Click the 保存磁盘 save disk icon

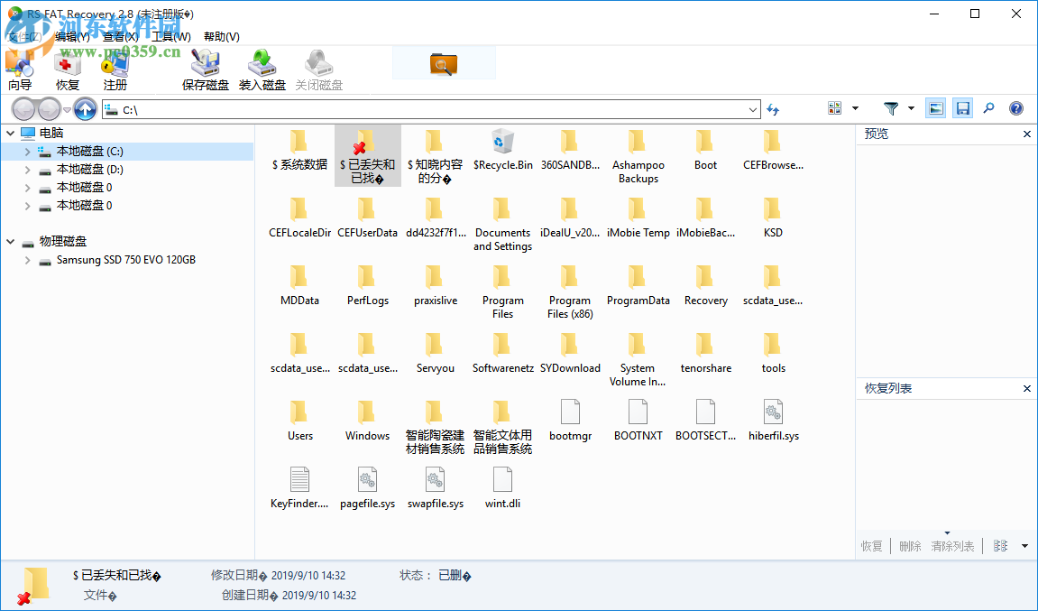pyautogui.click(x=206, y=68)
